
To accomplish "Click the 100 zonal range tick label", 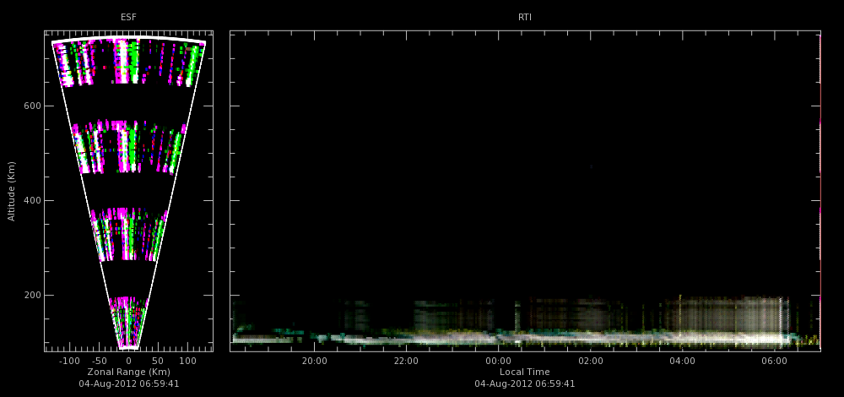I will tap(187, 361).
